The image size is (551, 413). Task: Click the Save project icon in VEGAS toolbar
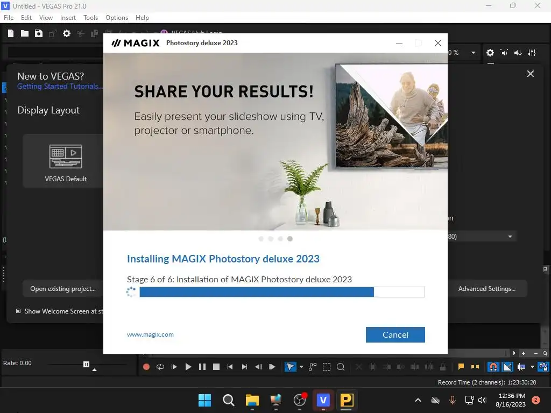point(39,33)
